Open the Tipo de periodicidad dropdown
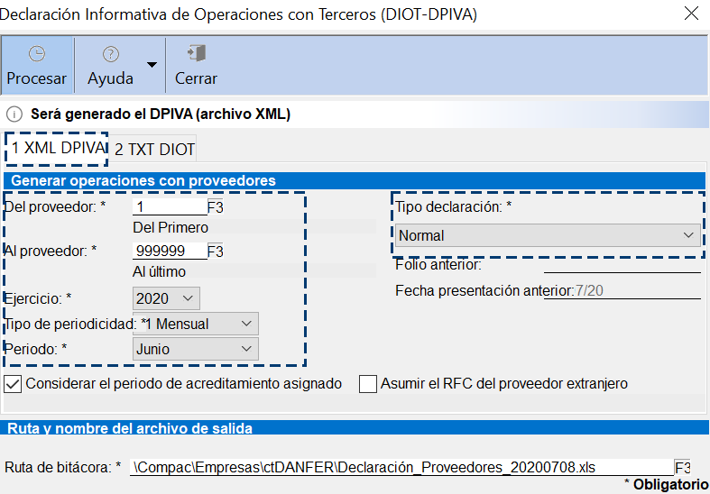This screenshot has height=494, width=710. pyautogui.click(x=195, y=324)
